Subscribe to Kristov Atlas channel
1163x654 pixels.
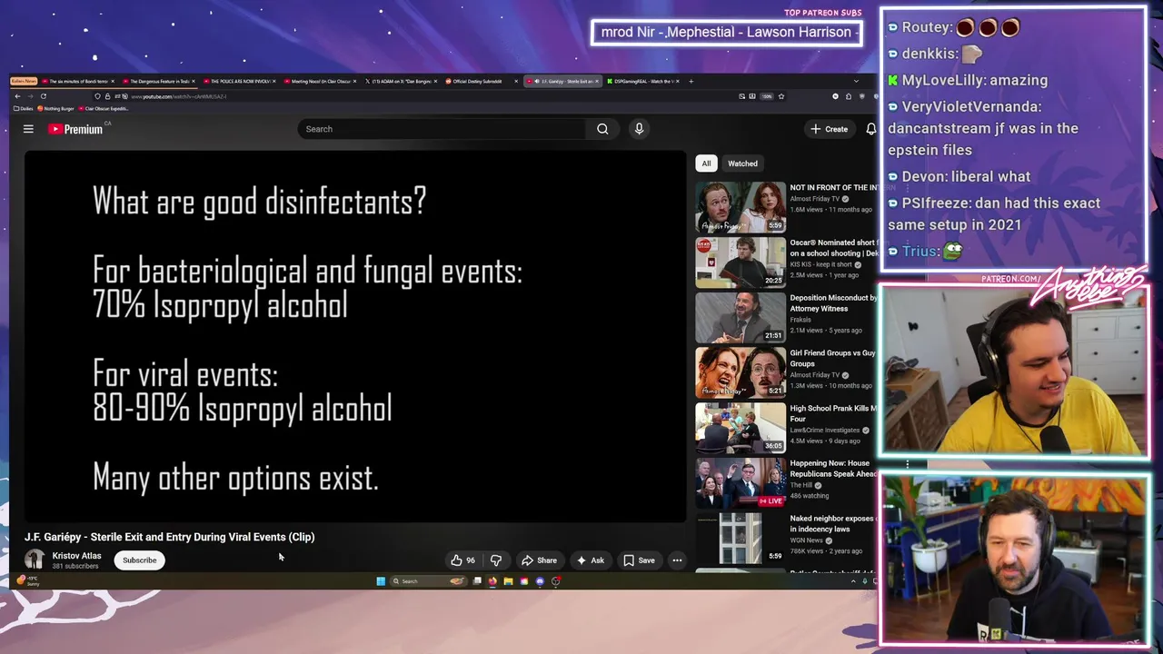[x=140, y=560]
